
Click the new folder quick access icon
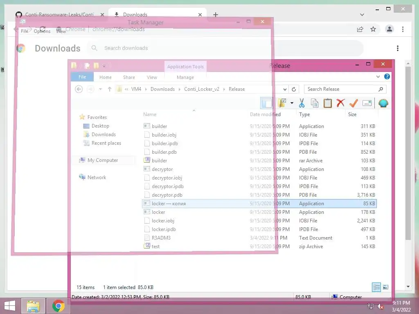(96, 66)
